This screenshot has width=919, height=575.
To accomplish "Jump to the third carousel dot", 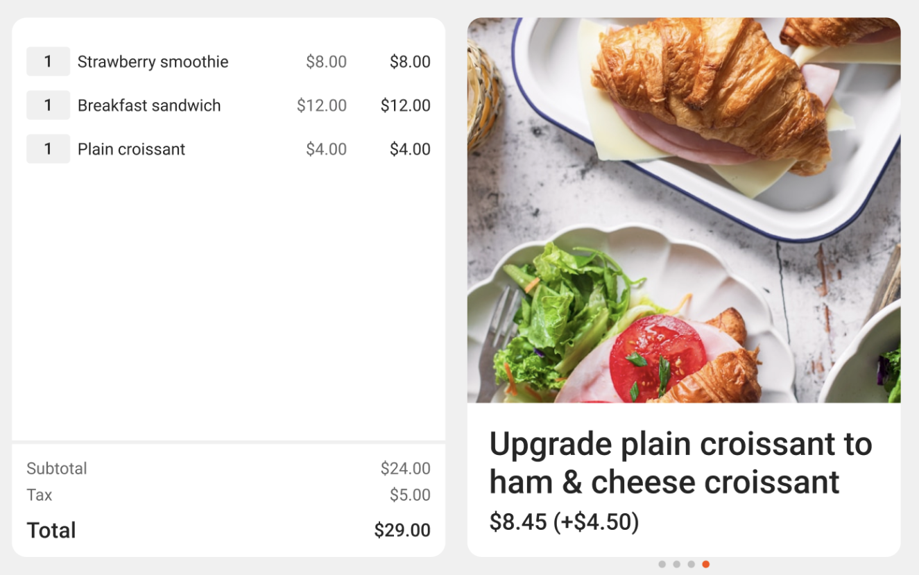I will coord(691,565).
